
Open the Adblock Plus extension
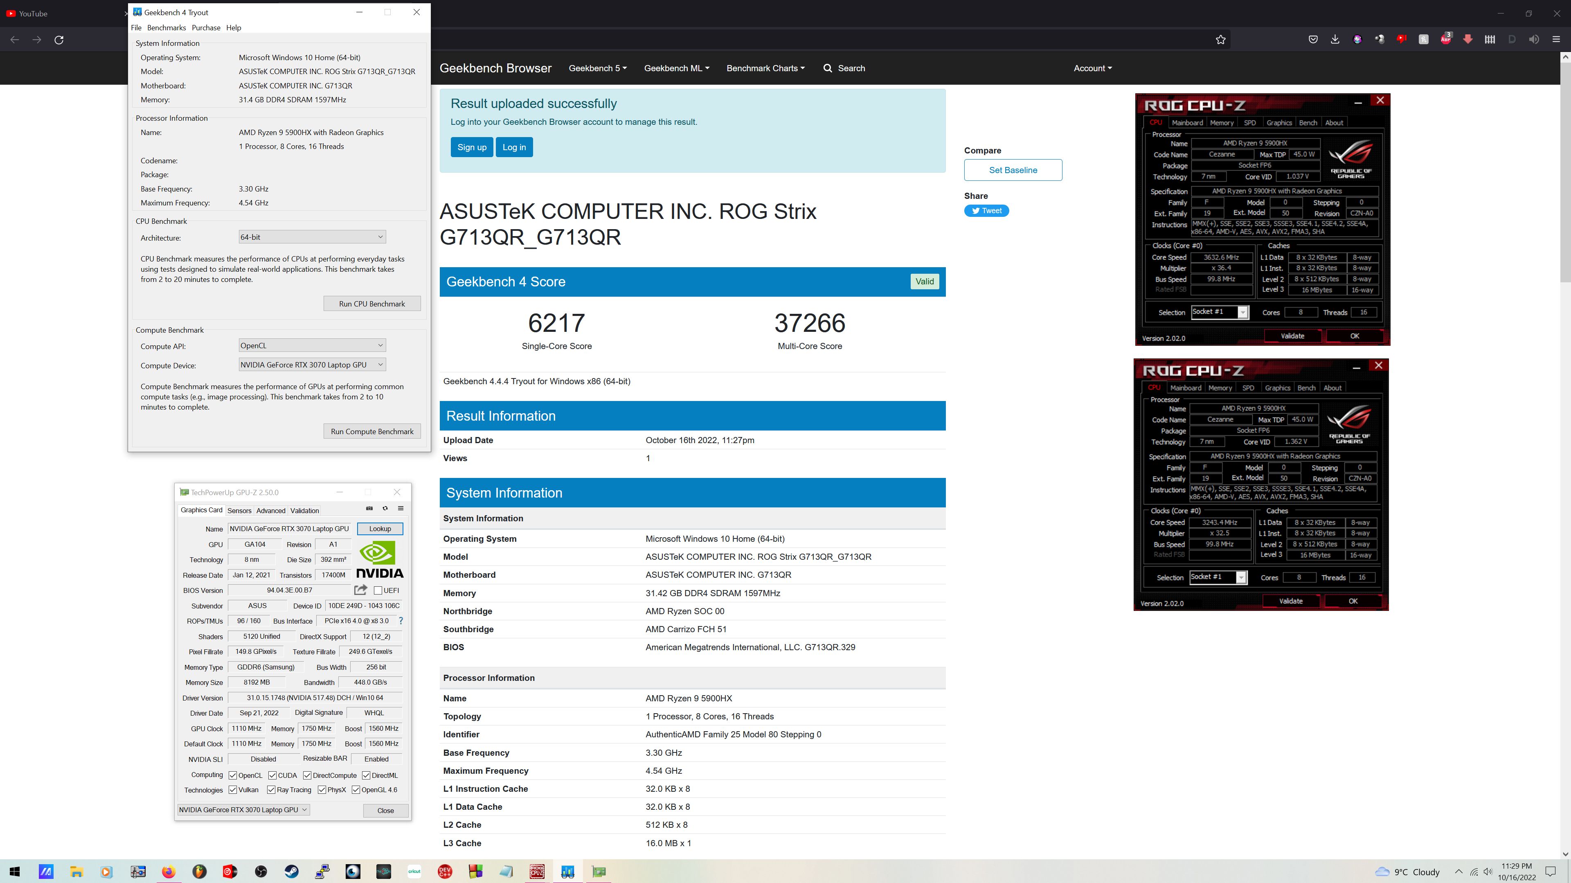click(1445, 39)
